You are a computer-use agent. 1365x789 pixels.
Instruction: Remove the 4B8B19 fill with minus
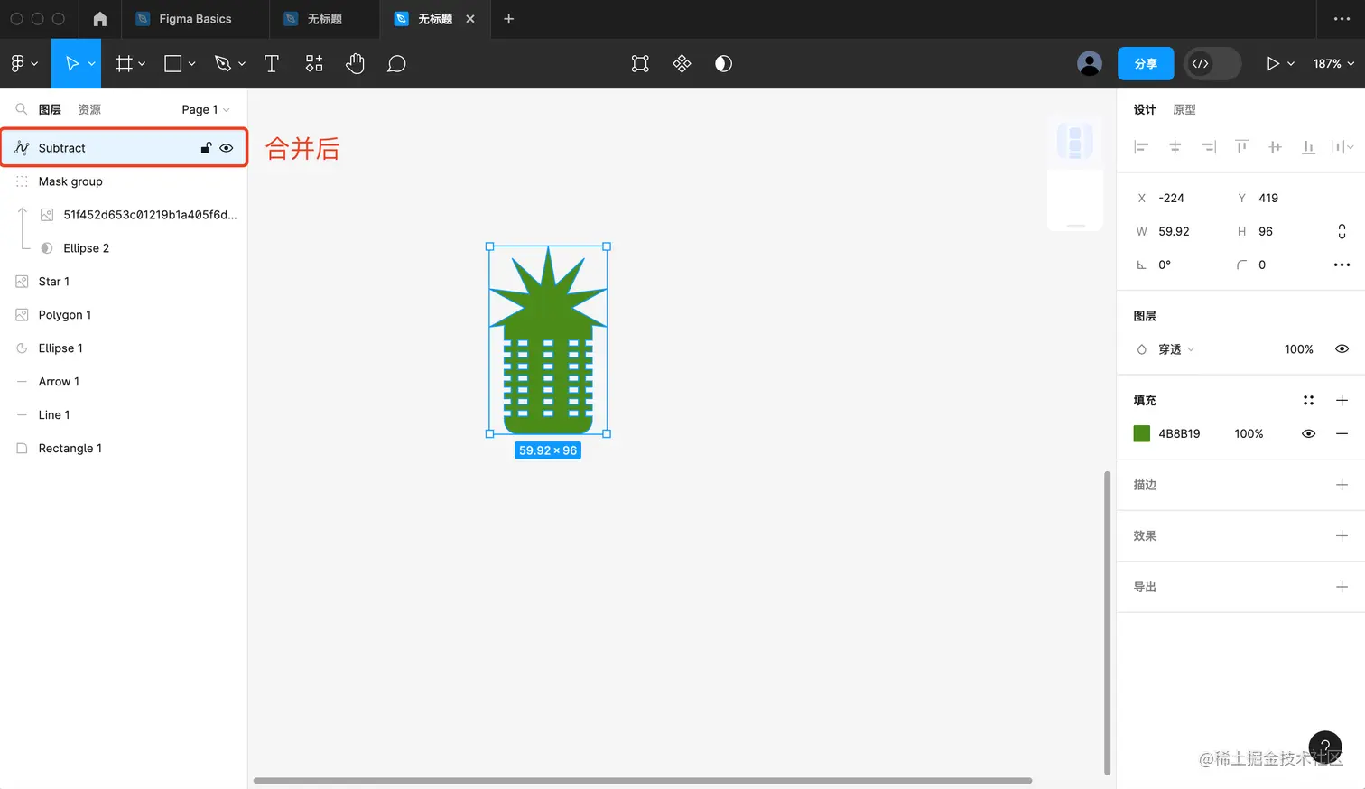[x=1342, y=433]
